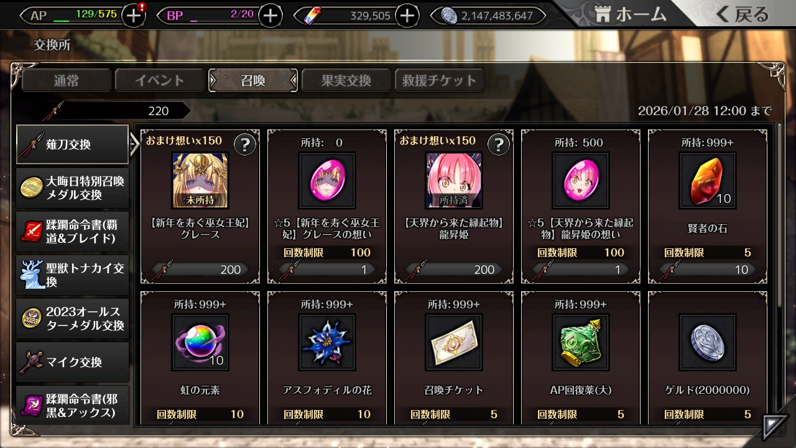Click the 戻る back button
Image resolution: width=796 pixels, height=448 pixels.
[x=743, y=15]
